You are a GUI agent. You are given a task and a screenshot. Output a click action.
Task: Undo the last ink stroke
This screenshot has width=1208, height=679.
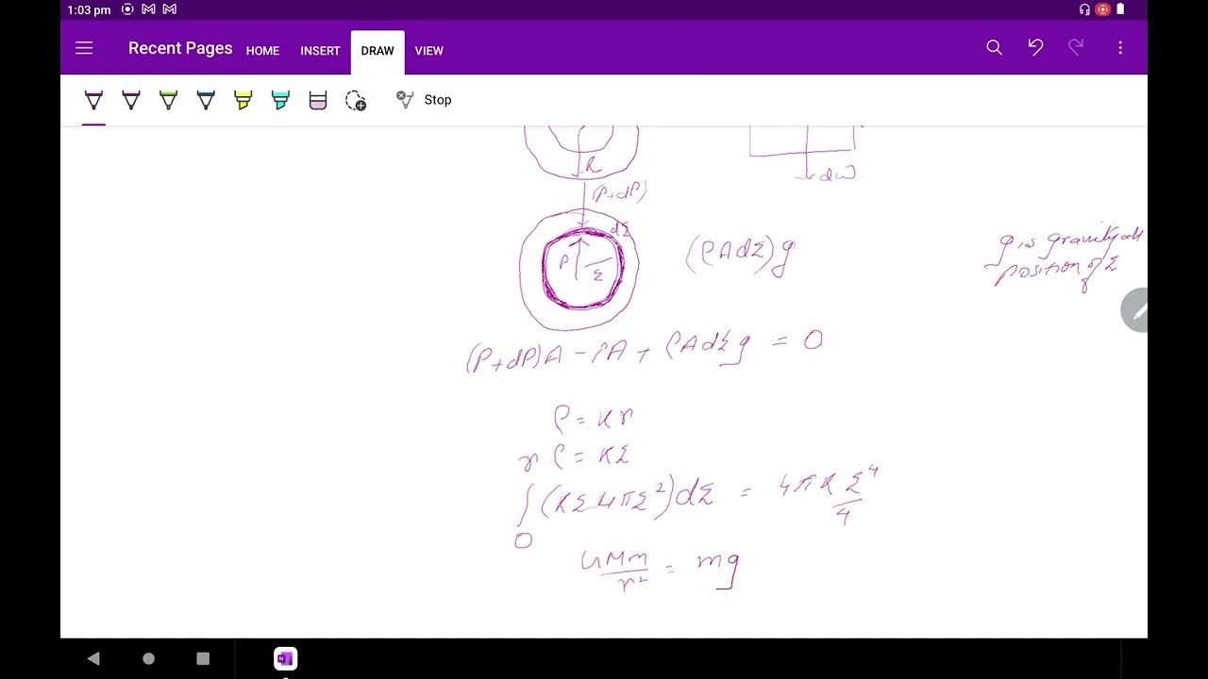click(x=1035, y=47)
